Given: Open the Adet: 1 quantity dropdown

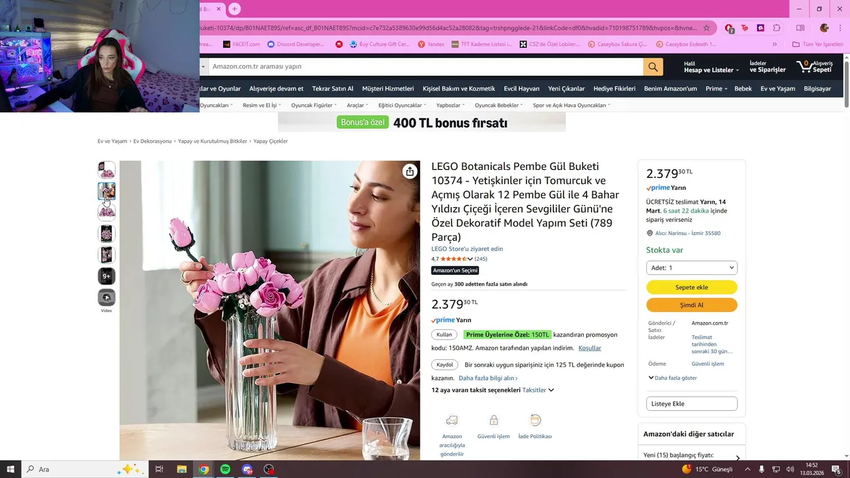Looking at the screenshot, I should pyautogui.click(x=692, y=268).
